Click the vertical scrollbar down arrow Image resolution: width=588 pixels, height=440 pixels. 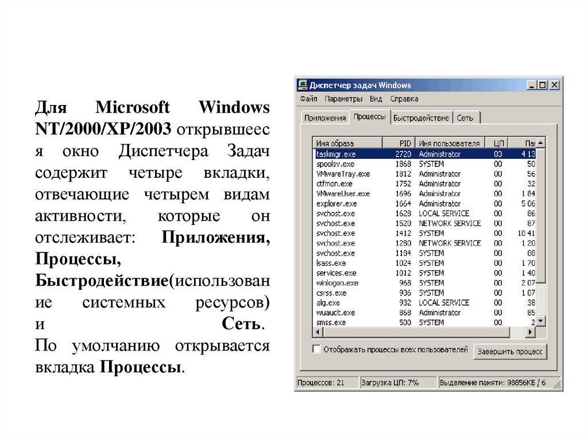pos(540,321)
